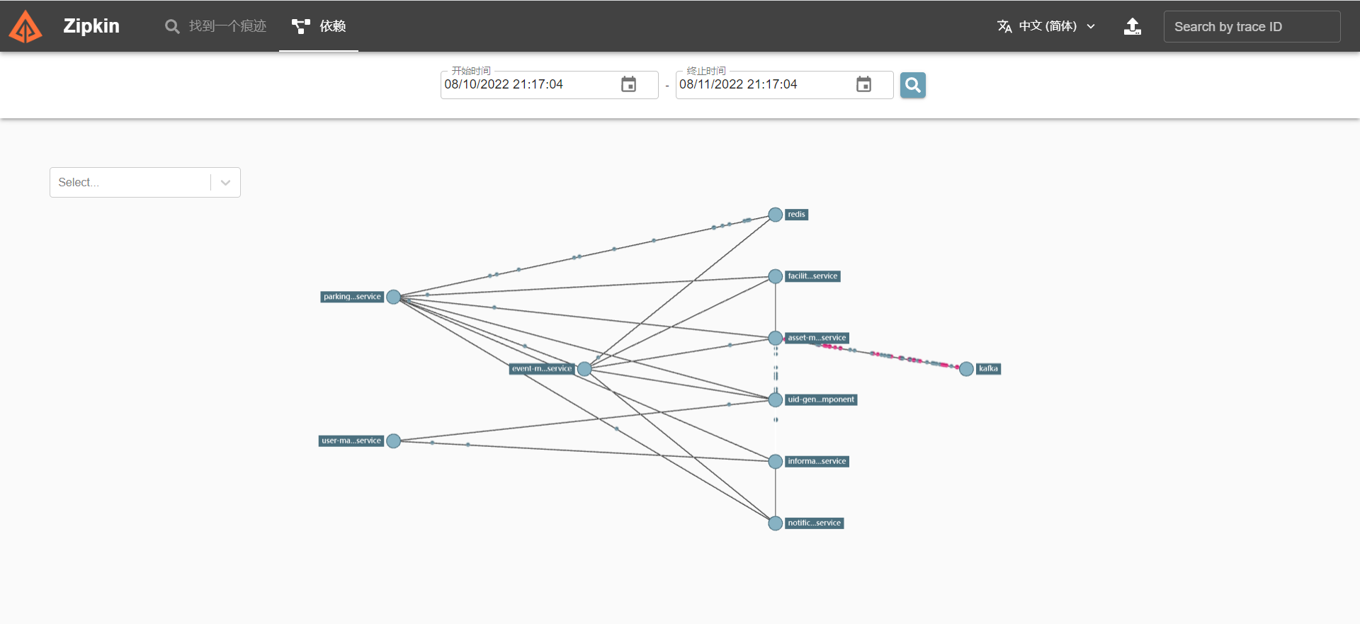The image size is (1360, 624).
Task: Select the notific...service node circle
Action: tap(776, 523)
